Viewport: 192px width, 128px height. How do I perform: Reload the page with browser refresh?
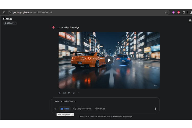pyautogui.click(x=4, y=12)
